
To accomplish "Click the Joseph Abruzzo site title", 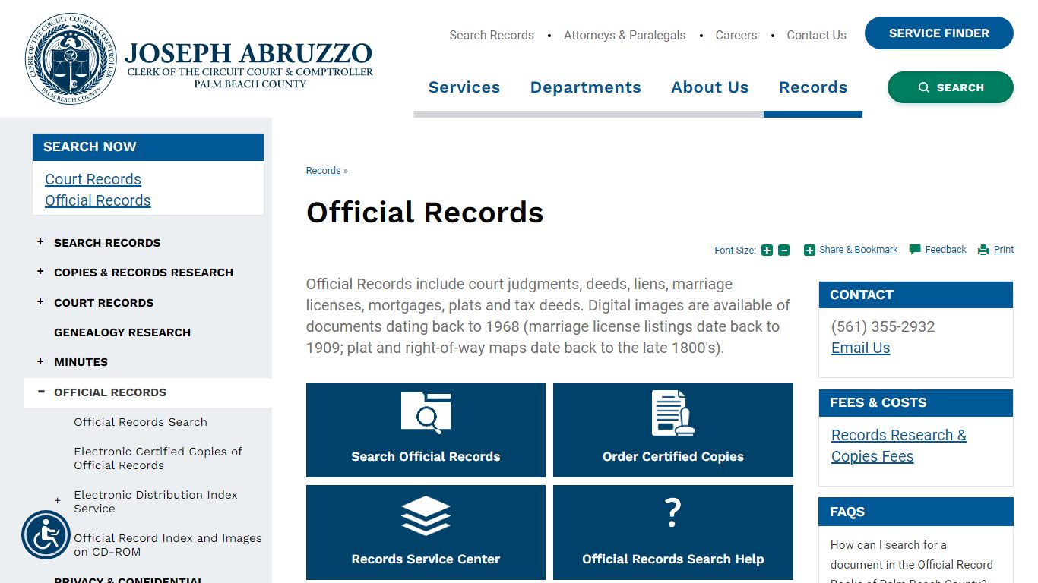I will coord(248,53).
